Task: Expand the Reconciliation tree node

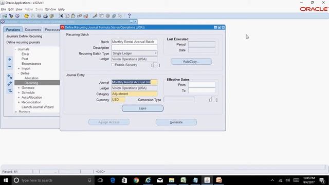Action: pos(19,102)
